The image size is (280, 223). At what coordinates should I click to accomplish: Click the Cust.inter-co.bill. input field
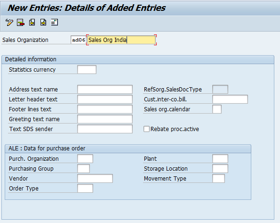[x=230, y=99]
